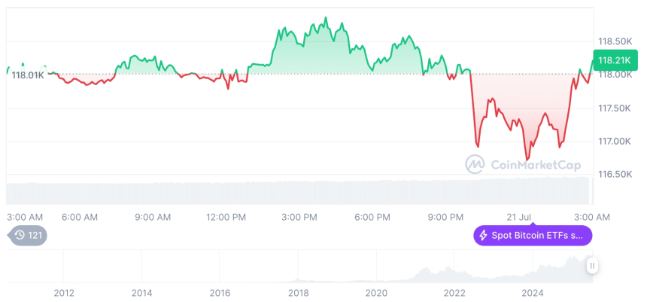The width and height of the screenshot is (647, 302).
Task: Click the lightning bolt event icon
Action: (483, 236)
